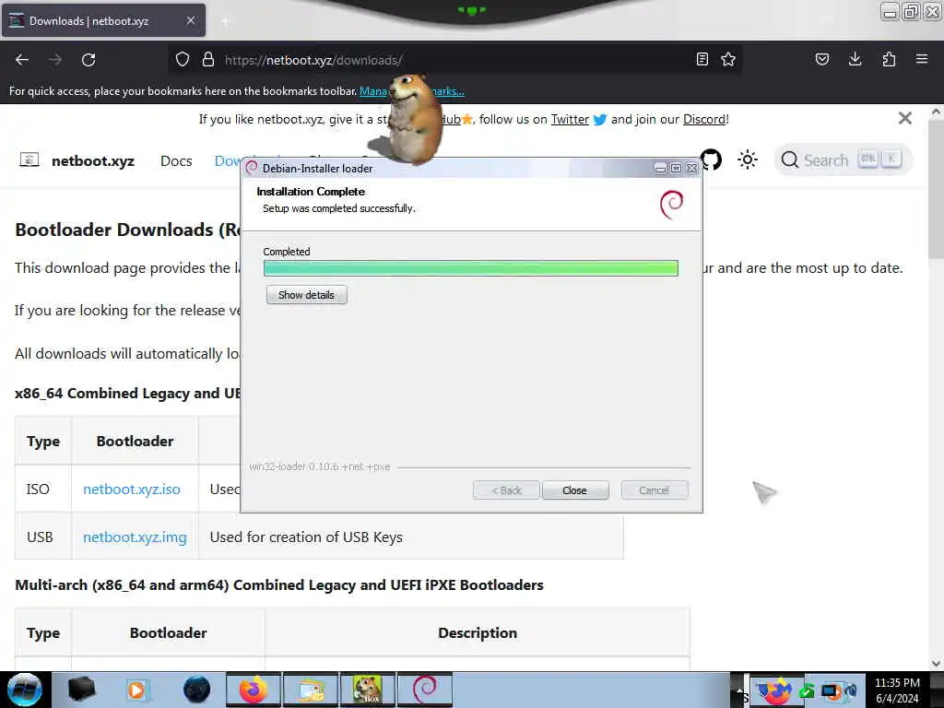Click the page vertical scrollbar thumb

pyautogui.click(x=935, y=190)
